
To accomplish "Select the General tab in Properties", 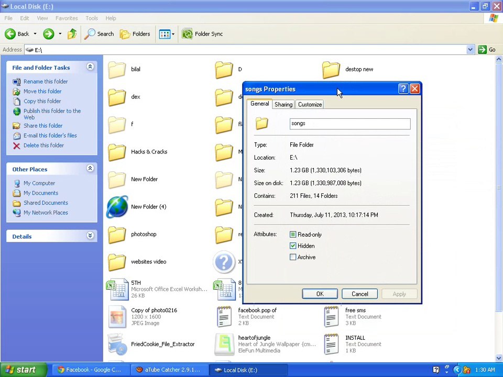I will point(259,104).
